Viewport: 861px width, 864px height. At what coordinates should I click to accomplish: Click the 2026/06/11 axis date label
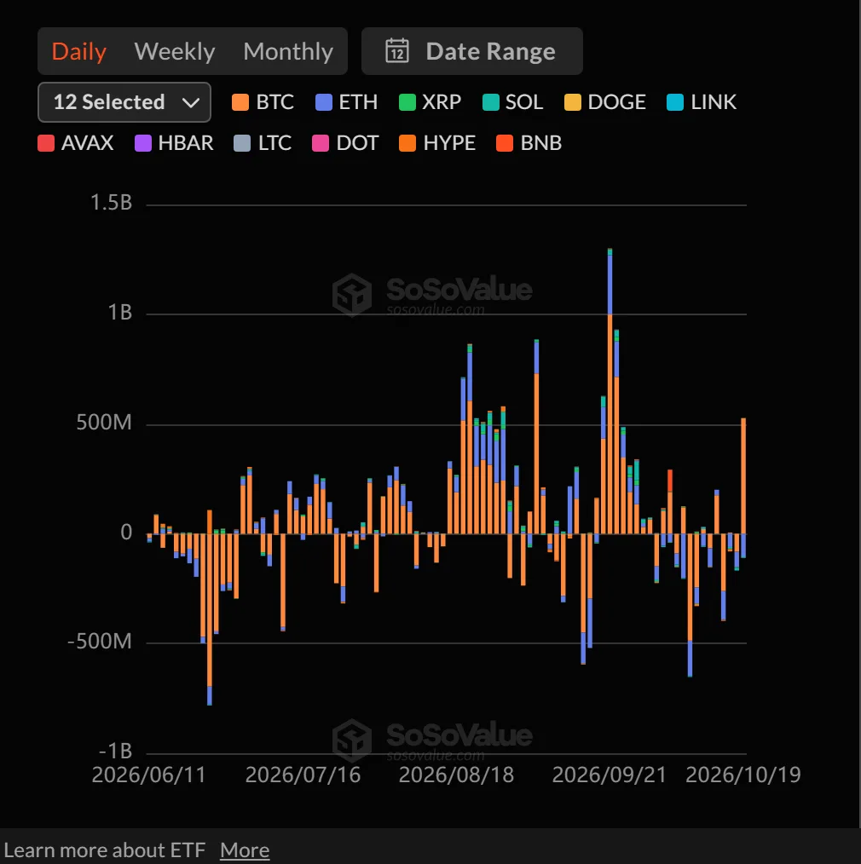148,775
